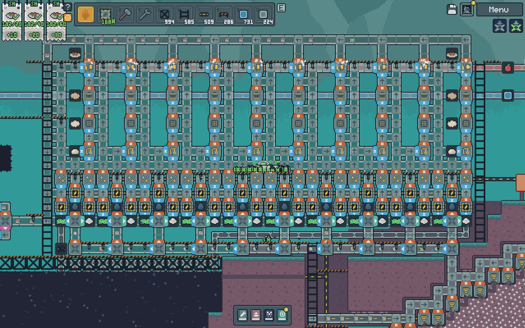Open the robot portrait panel
This screenshot has width=525, height=328.
[467, 10]
